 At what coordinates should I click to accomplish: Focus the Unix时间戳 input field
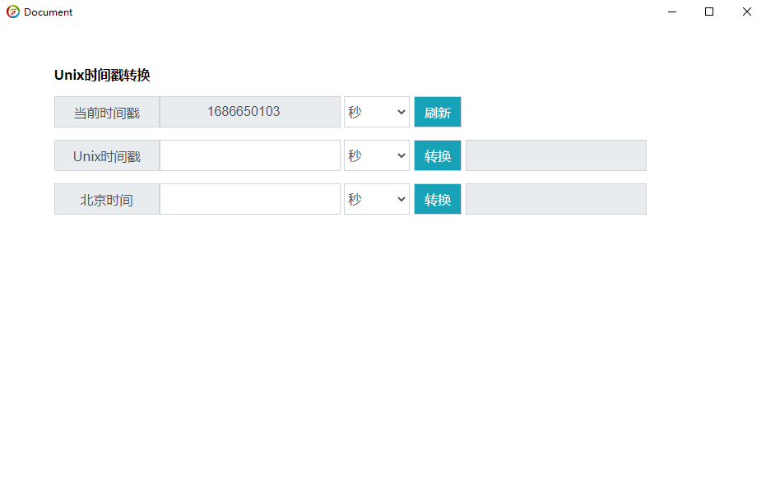pos(250,155)
